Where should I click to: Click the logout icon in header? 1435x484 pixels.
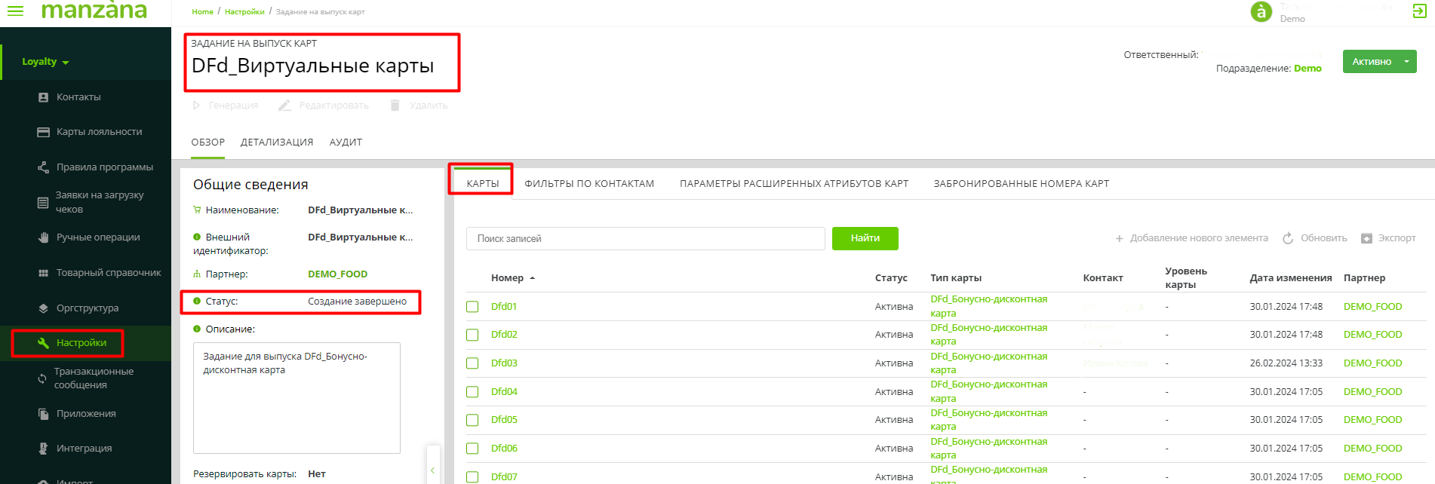(x=1419, y=11)
